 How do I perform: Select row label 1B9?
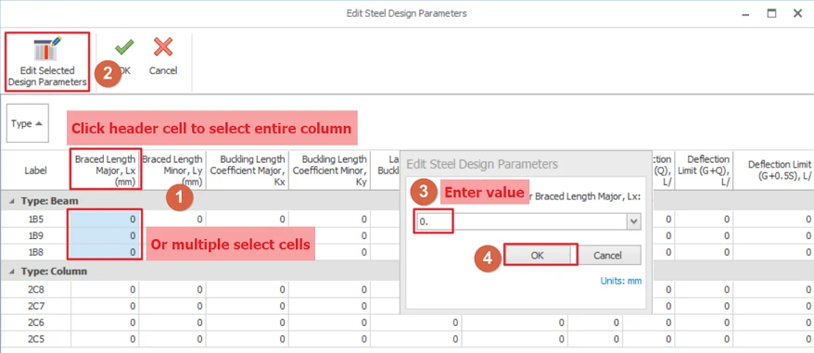(35, 235)
